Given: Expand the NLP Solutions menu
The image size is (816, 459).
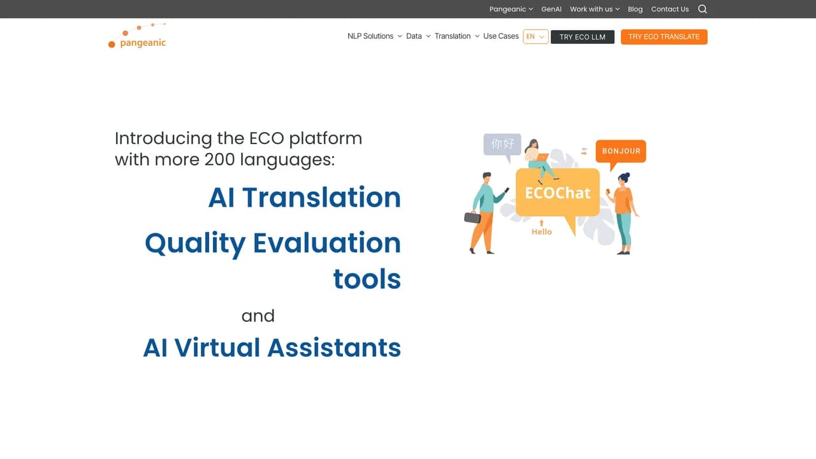Looking at the screenshot, I should pos(375,36).
